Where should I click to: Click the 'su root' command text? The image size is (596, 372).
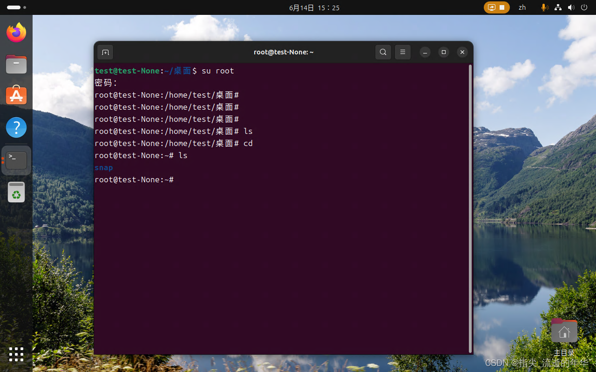click(x=218, y=71)
